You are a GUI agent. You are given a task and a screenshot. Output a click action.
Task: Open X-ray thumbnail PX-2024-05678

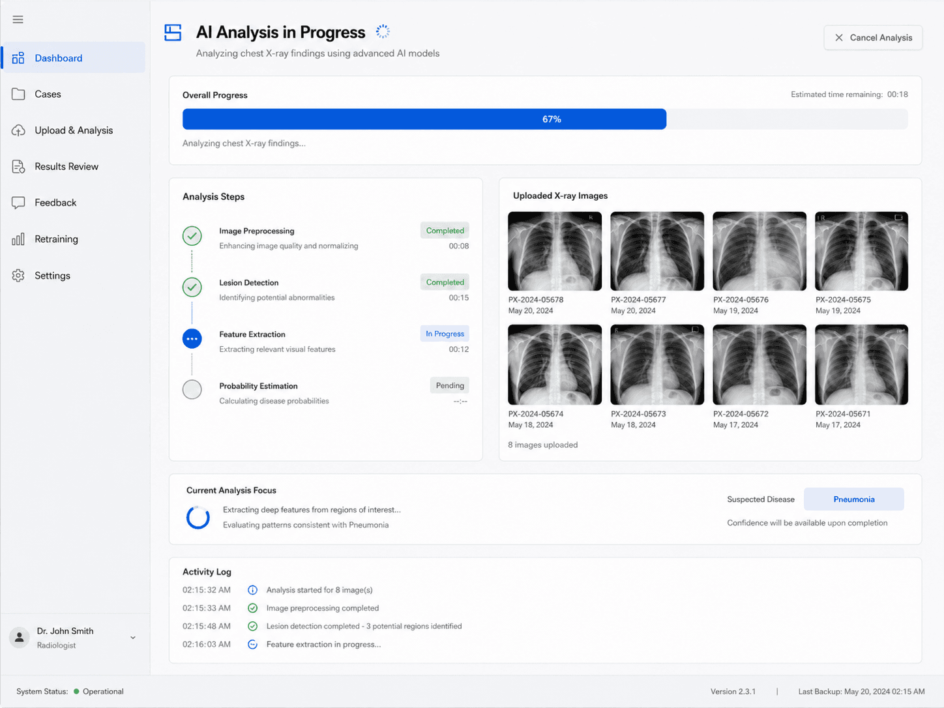(x=555, y=251)
